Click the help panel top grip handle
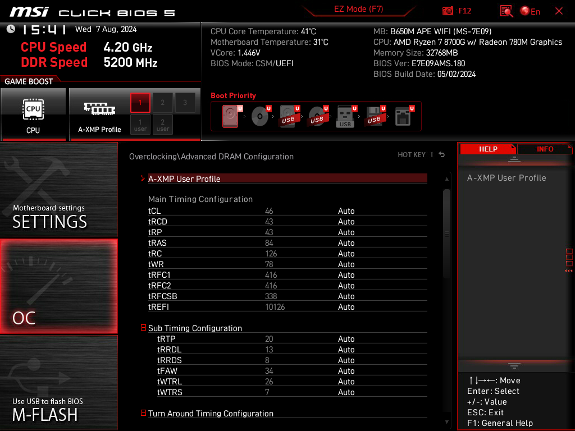 (514, 159)
